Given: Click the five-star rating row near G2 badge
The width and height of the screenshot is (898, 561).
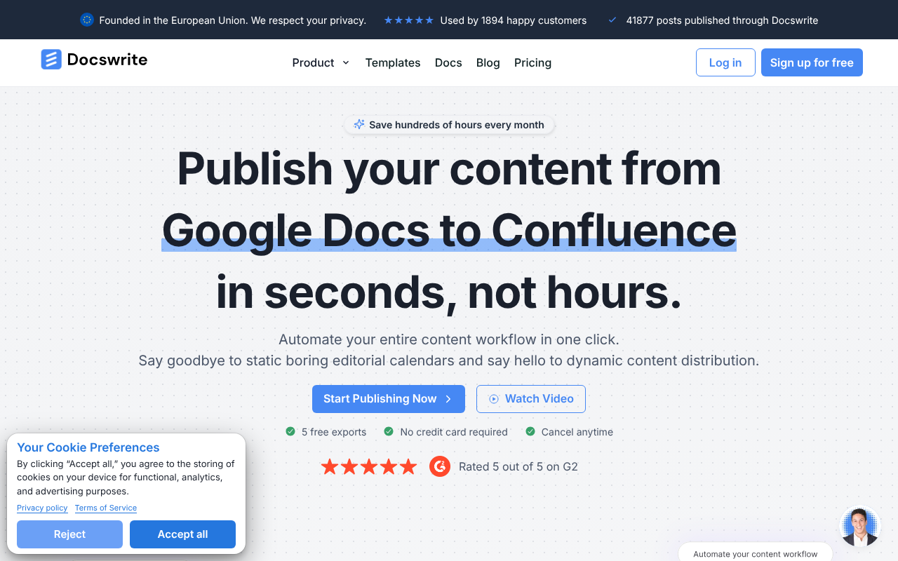Looking at the screenshot, I should pos(368,466).
